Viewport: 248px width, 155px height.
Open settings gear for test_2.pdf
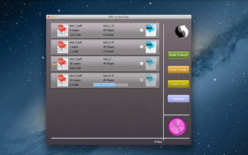(142, 47)
